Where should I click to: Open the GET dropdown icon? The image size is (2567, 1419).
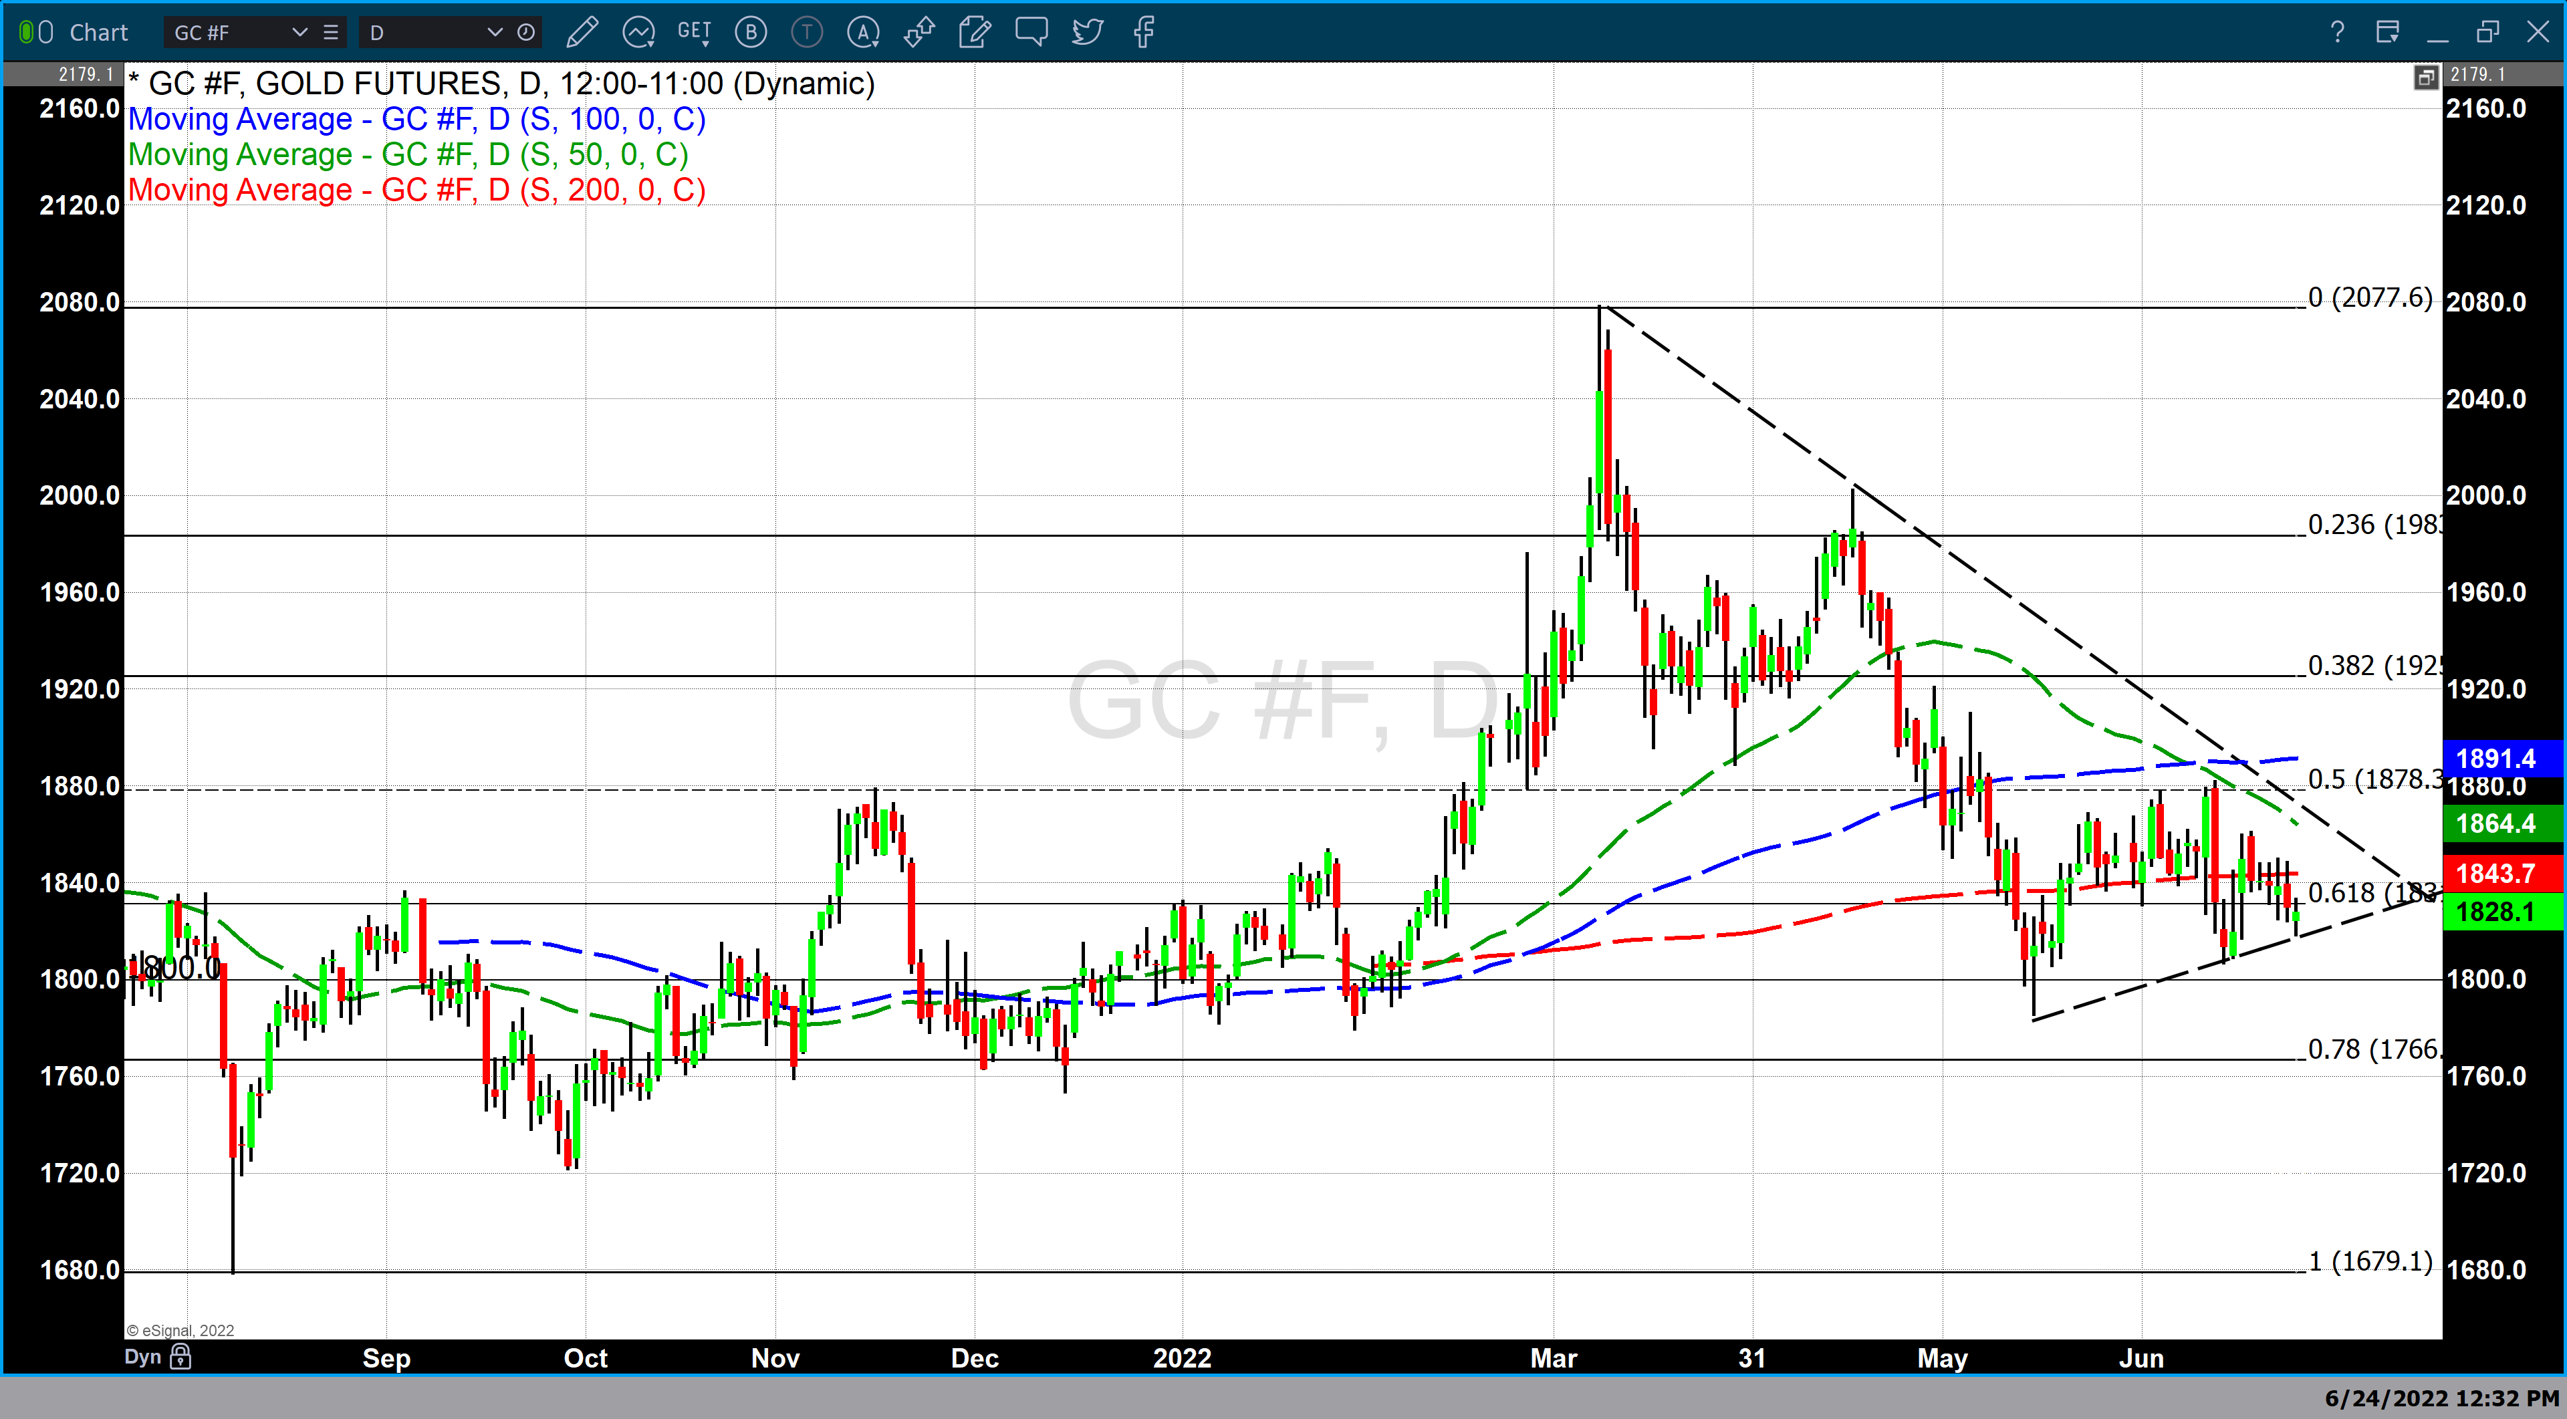694,33
